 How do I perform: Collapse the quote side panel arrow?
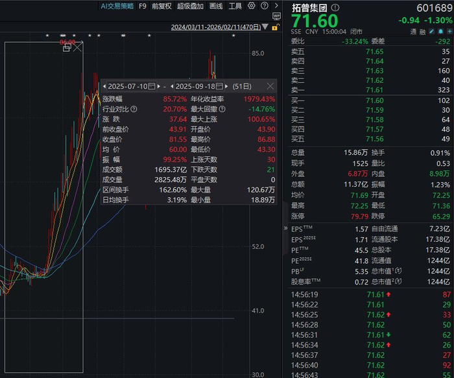point(285,228)
